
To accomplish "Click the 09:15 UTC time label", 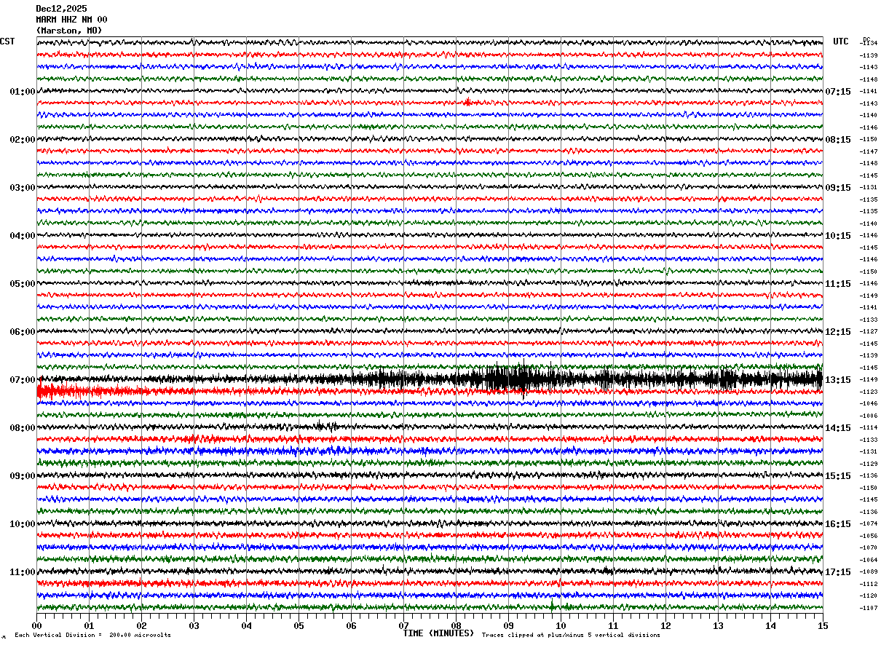I will pyautogui.click(x=838, y=188).
